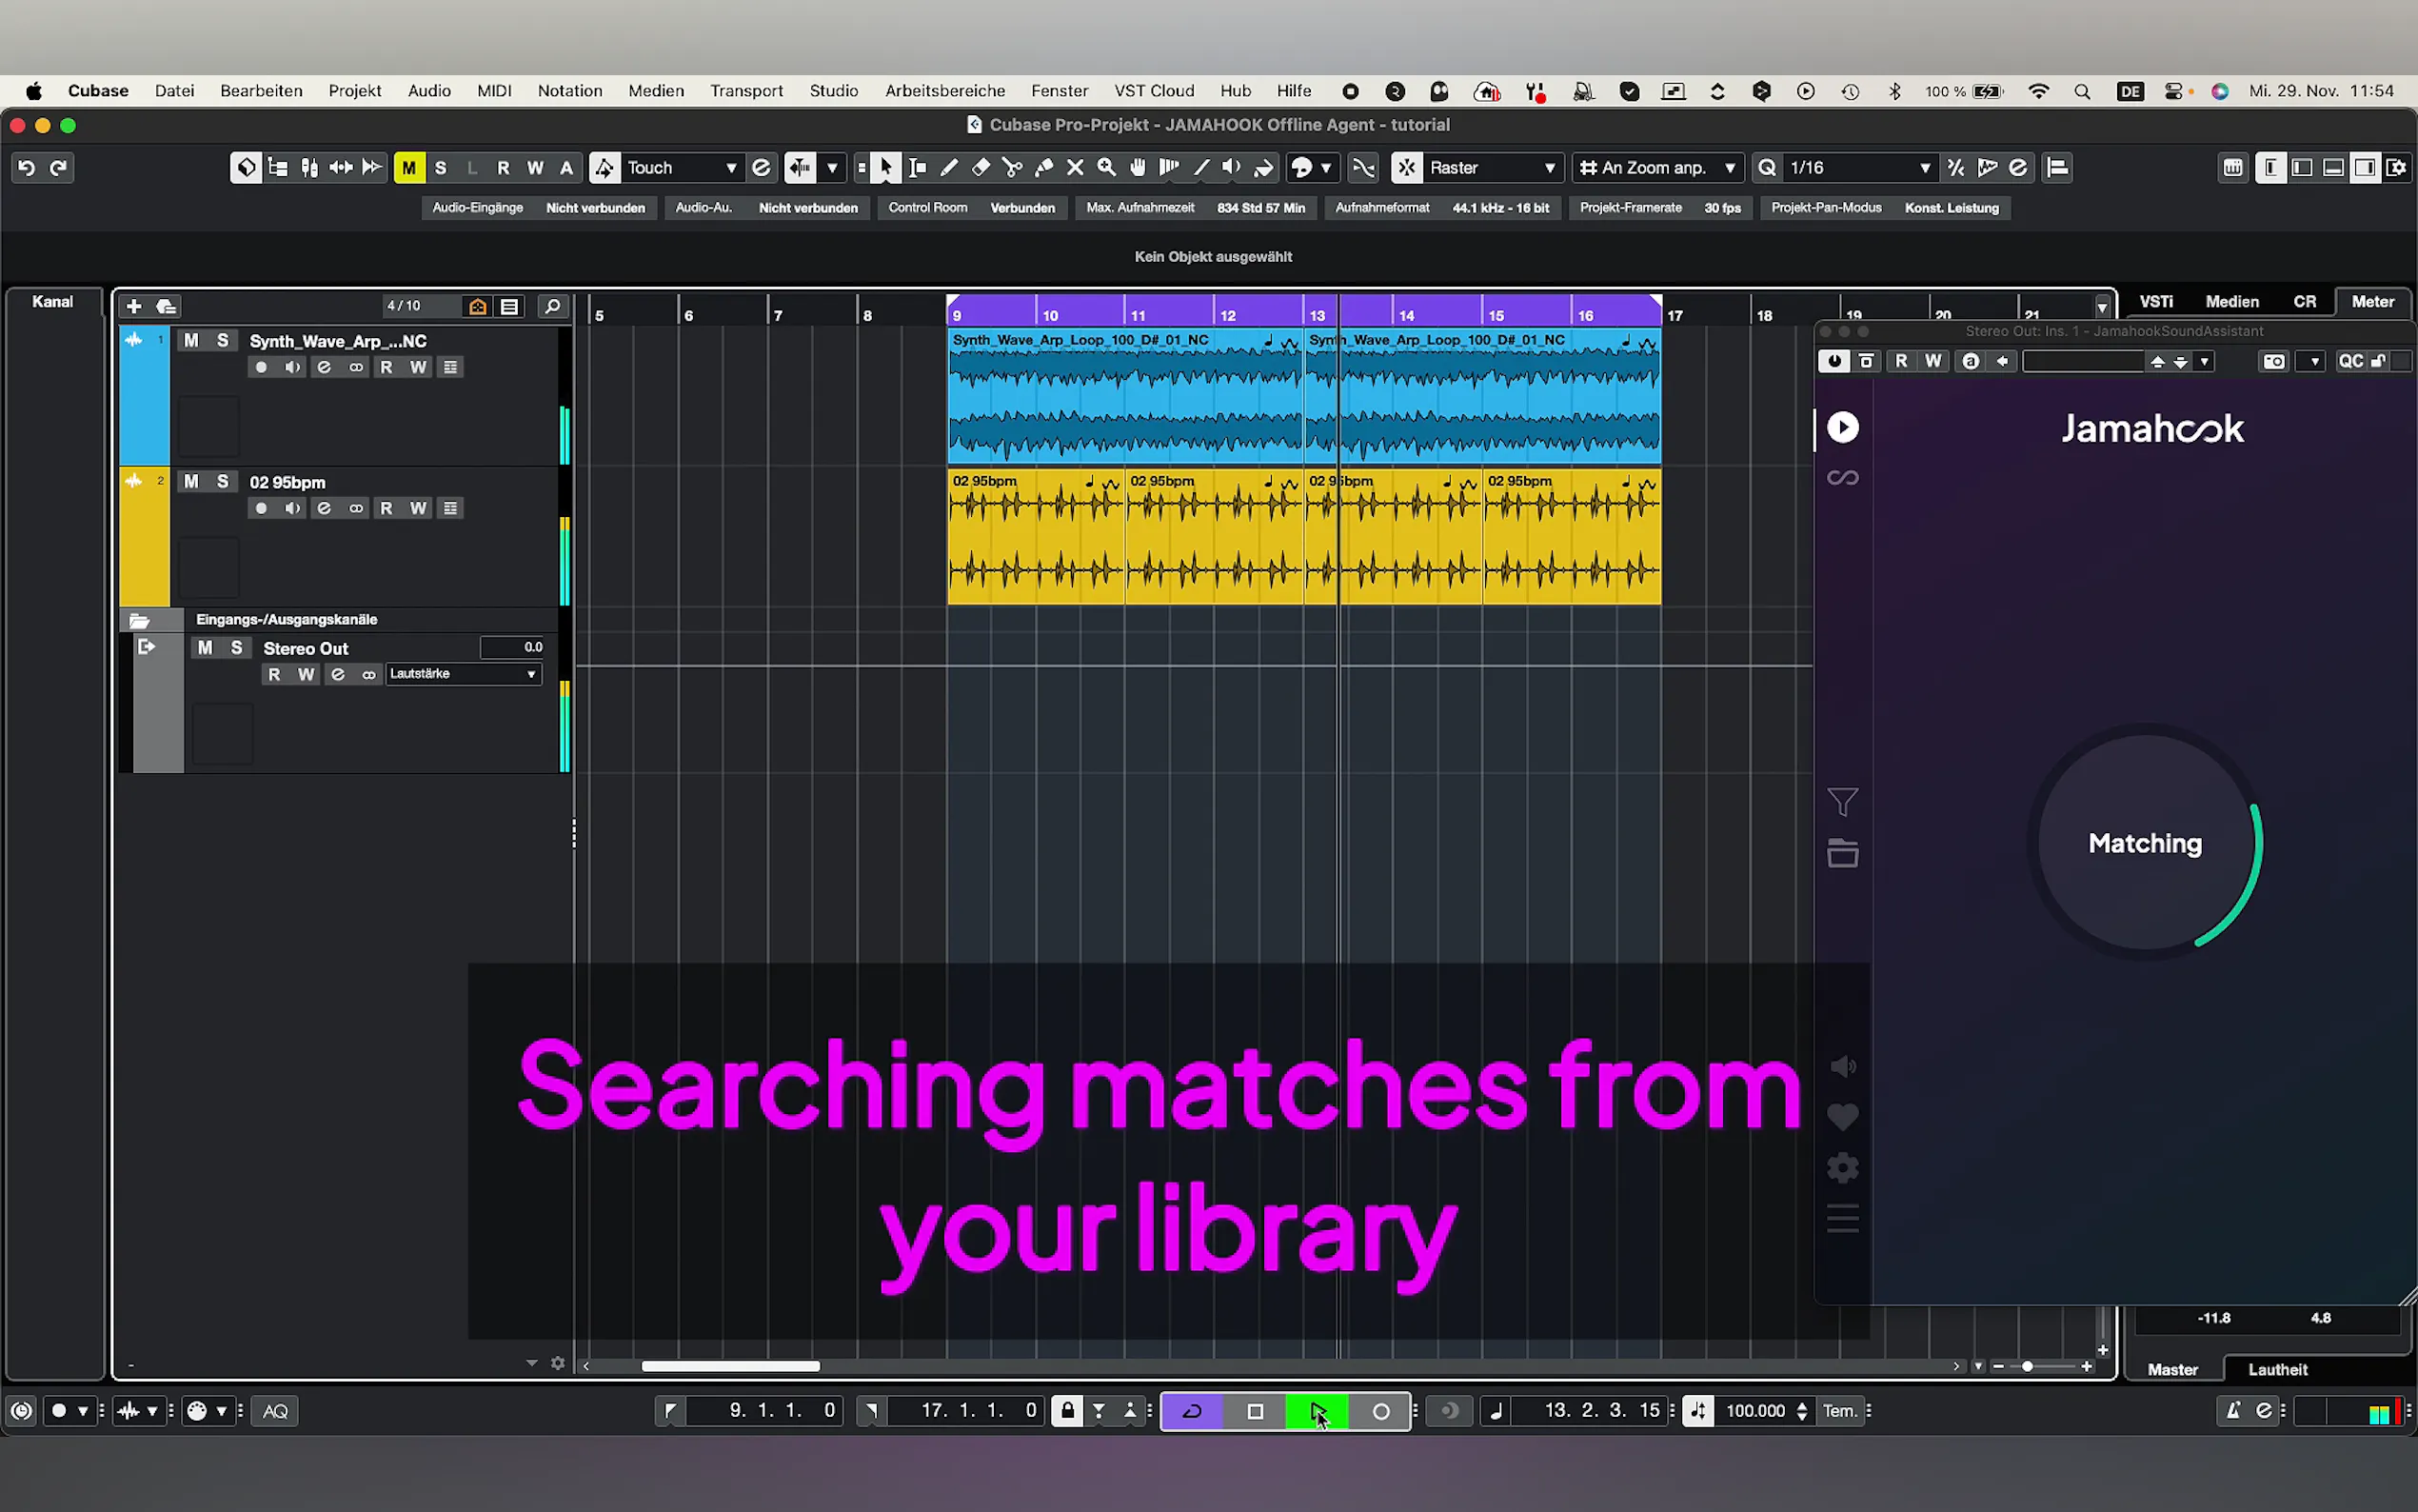
Task: Click the horizontal timeline scrollbar thumb
Action: point(731,1367)
